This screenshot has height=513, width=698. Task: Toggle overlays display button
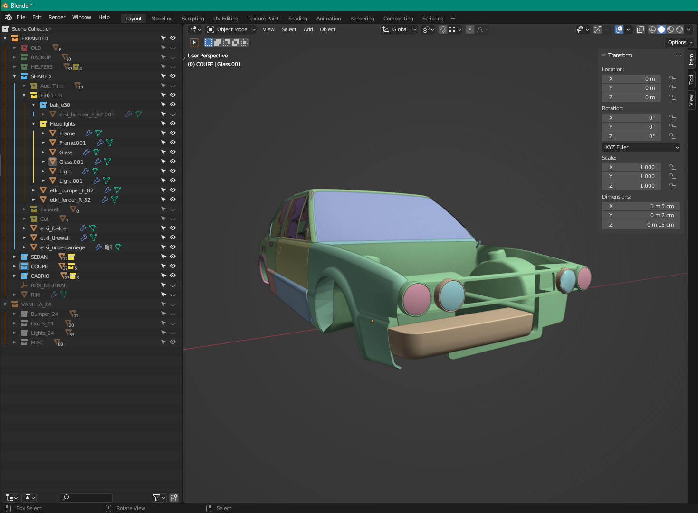tap(619, 29)
